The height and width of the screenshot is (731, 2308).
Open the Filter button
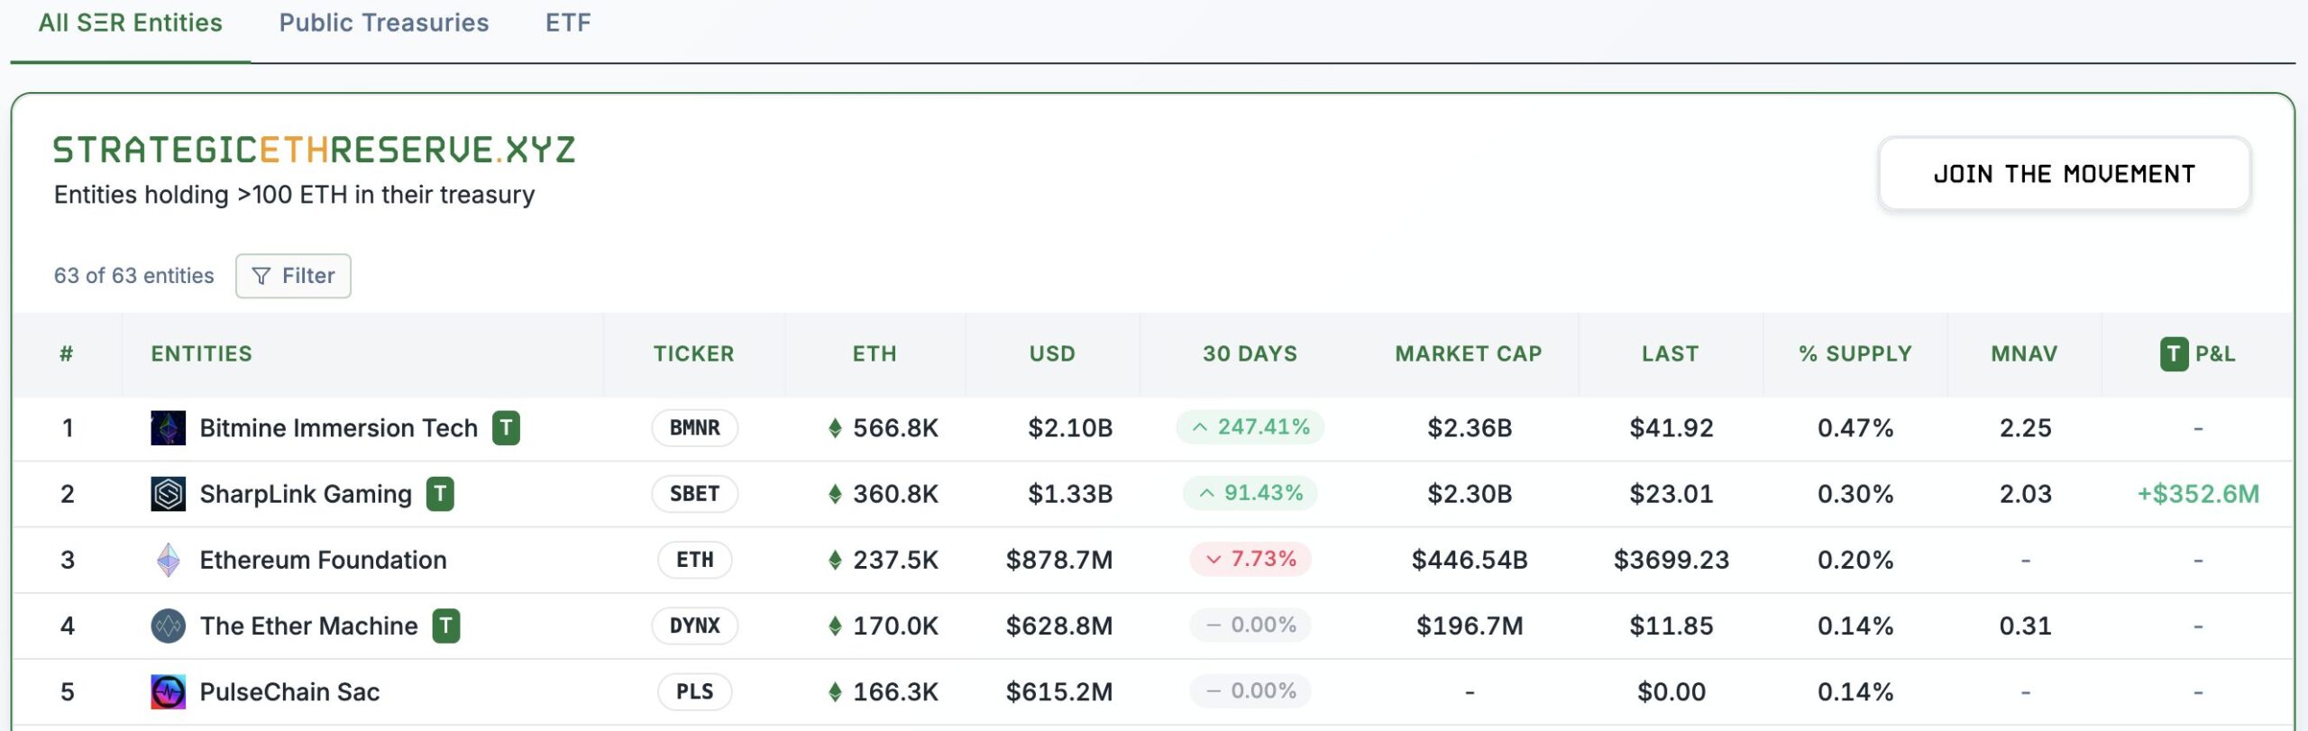click(x=293, y=276)
